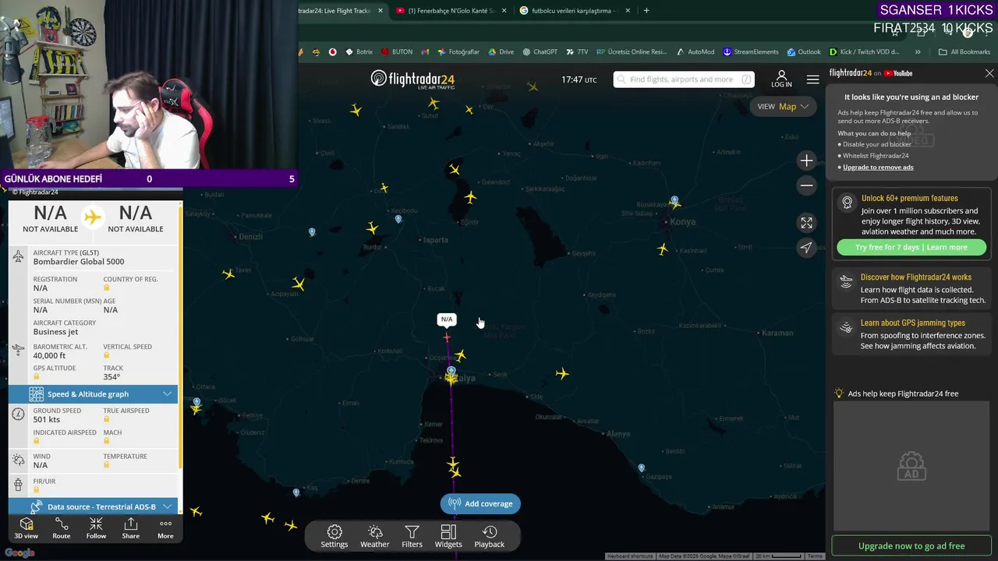This screenshot has width=998, height=561.
Task: Open map Settings
Action: tap(334, 537)
